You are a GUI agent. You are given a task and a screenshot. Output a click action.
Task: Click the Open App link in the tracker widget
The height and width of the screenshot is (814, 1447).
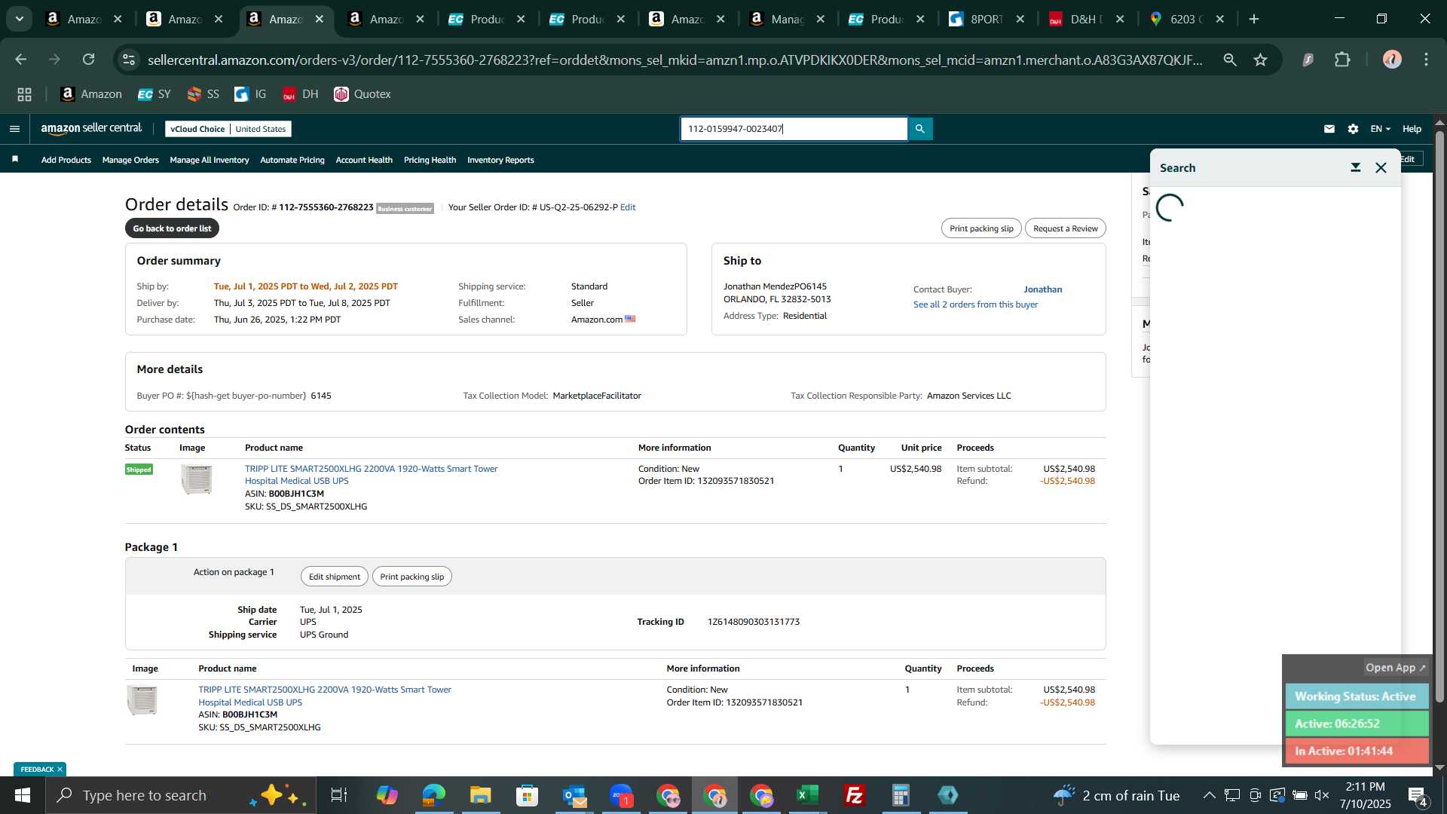[1396, 668]
